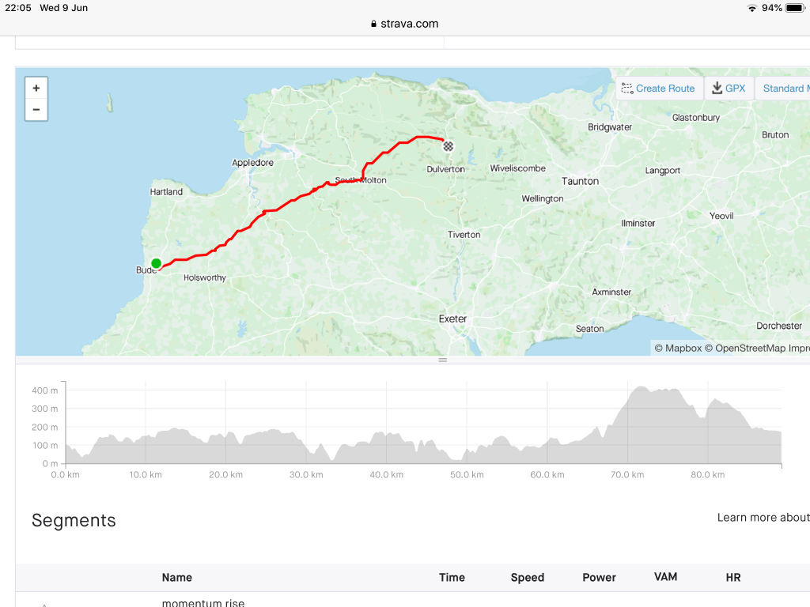Viewport: 810px width, 607px height.
Task: Download the GPX file
Action: coord(729,89)
